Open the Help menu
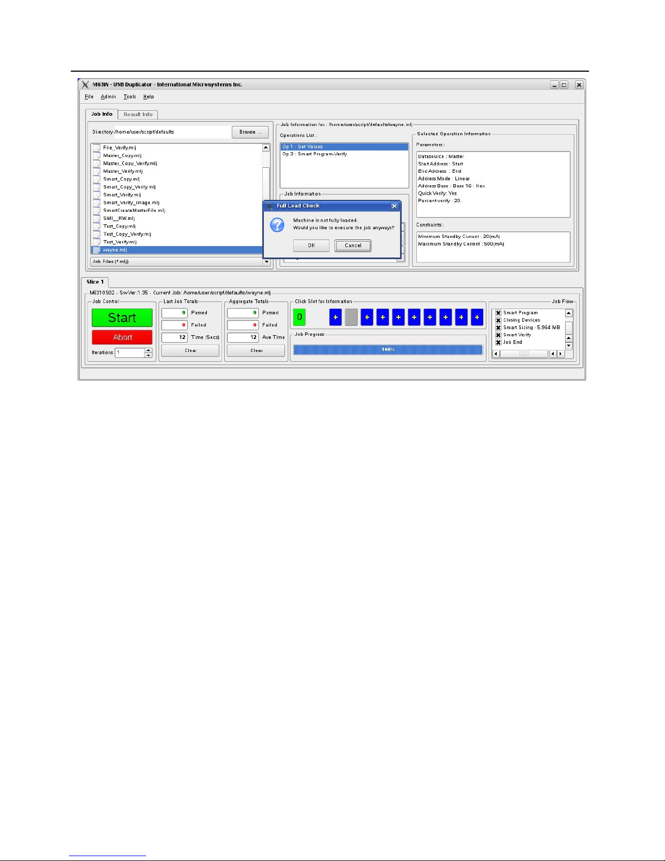Screen dimensions: 665x861 tap(149, 97)
